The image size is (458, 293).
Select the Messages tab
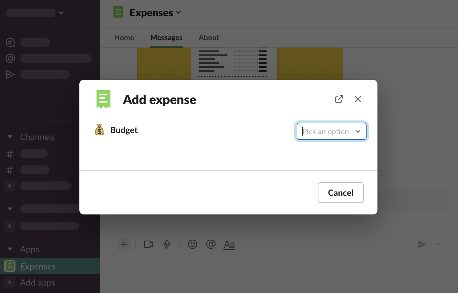tap(166, 38)
